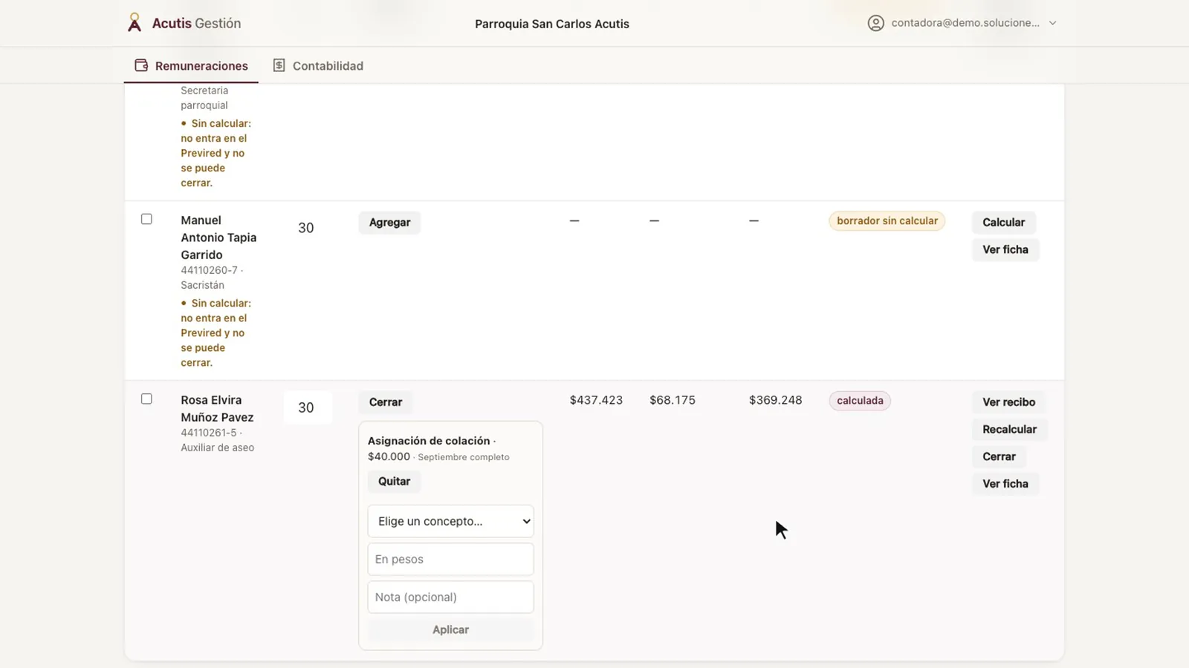Remove the Asignación de colación with Quitar

point(394,481)
